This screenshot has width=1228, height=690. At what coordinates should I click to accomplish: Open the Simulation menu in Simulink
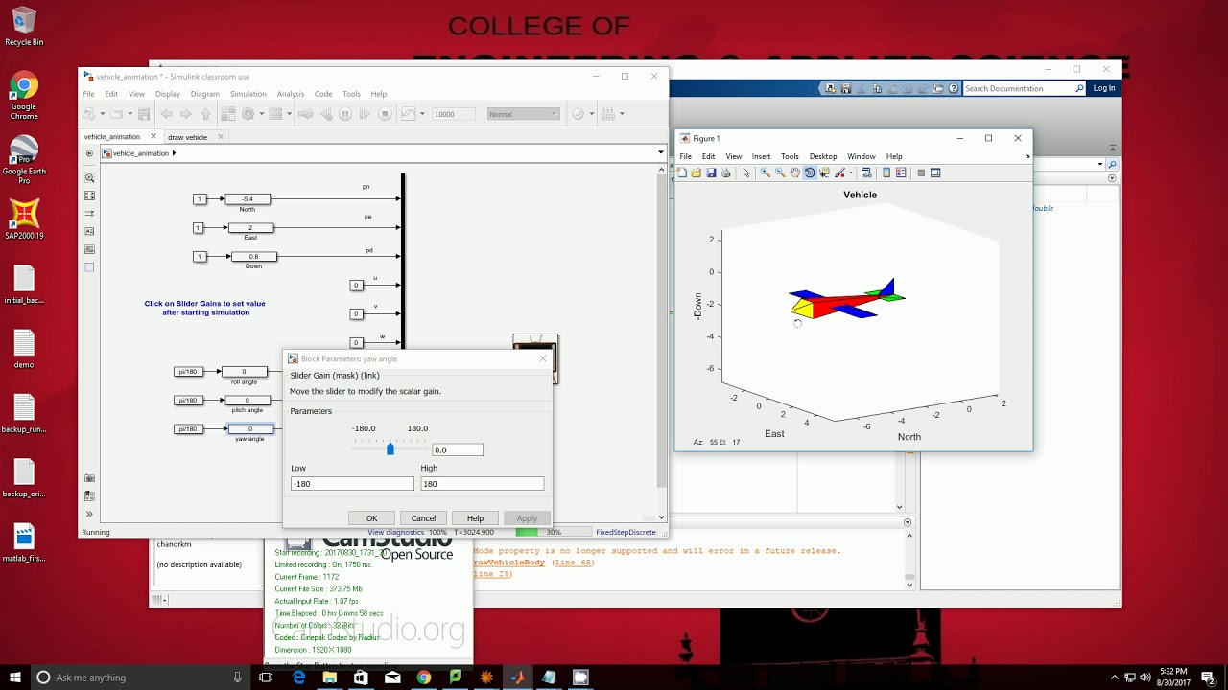click(248, 94)
